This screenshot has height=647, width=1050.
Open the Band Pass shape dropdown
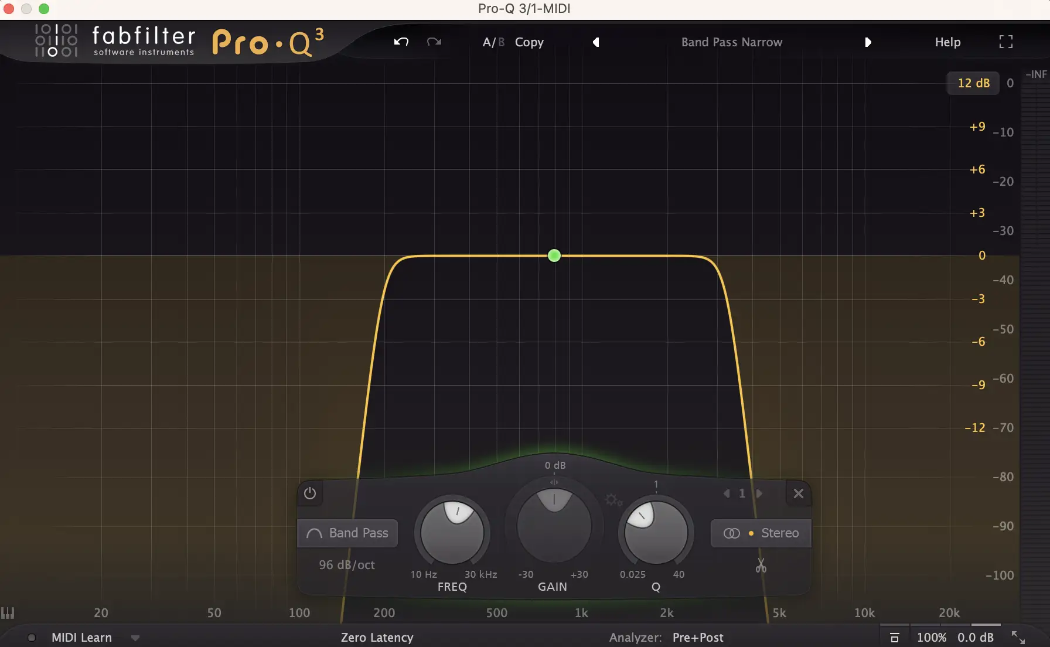(347, 533)
